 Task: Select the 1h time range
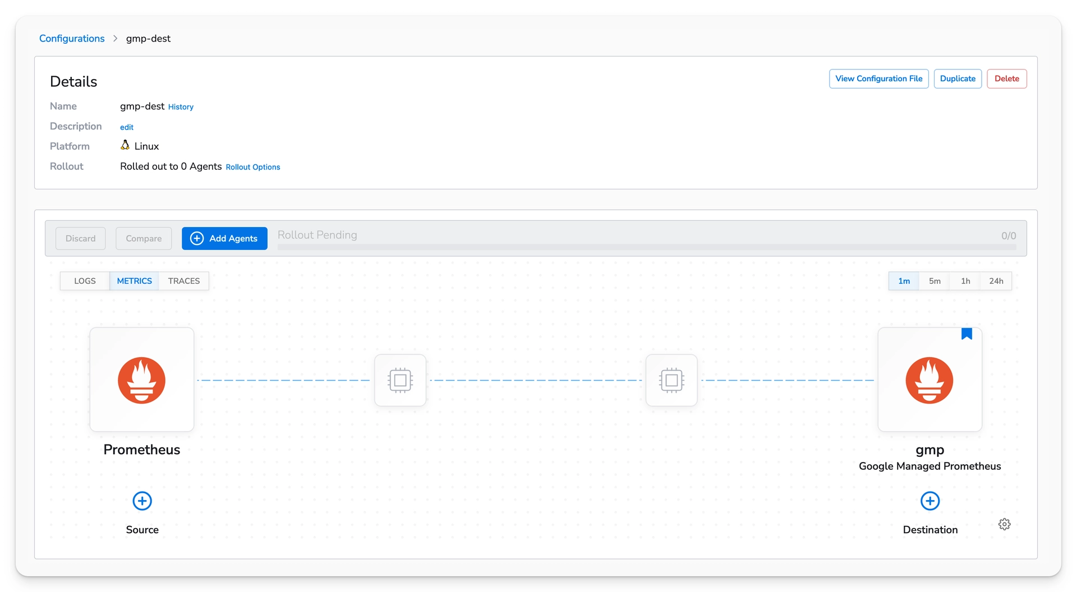tap(965, 281)
